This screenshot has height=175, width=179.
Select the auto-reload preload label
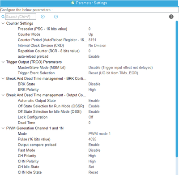coord(33,56)
